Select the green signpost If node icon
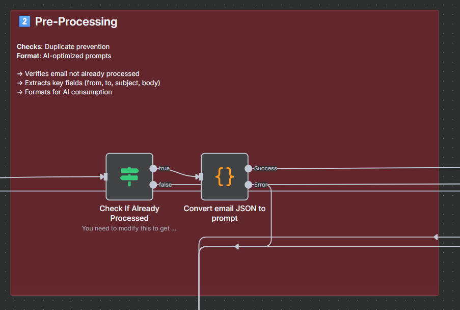This screenshot has height=310, width=460. (x=129, y=176)
